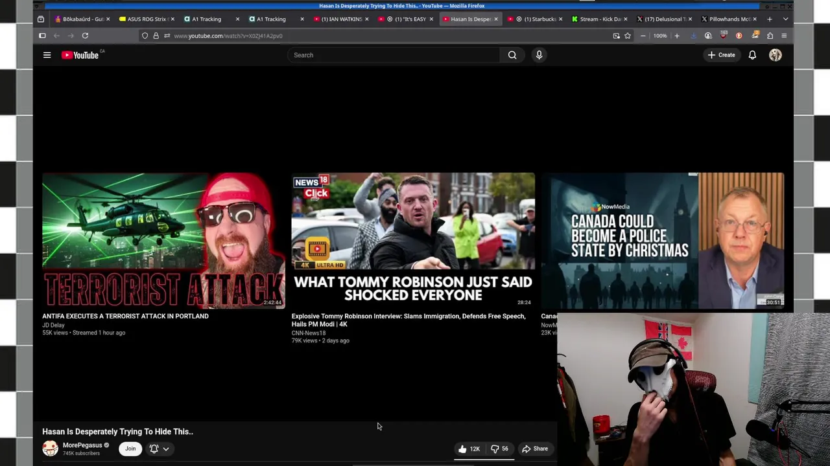Screen dimensions: 830x466
Task: Click the magnifier search button
Action: click(x=512, y=55)
